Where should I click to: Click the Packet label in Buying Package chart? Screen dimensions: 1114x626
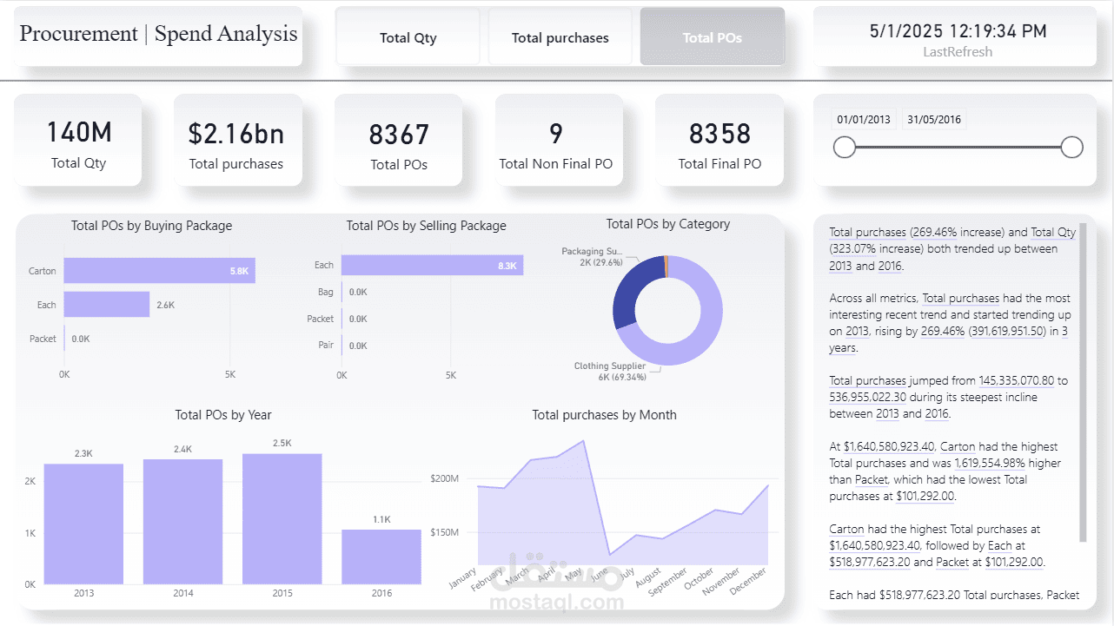43,339
